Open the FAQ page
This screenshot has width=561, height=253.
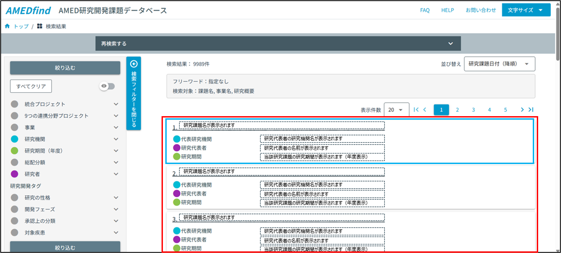(x=425, y=10)
